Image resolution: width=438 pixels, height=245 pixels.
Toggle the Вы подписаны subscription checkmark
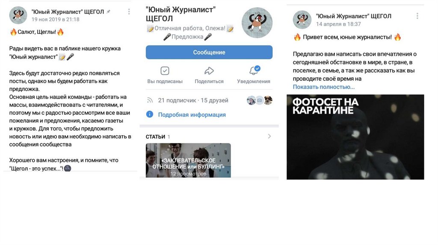pyautogui.click(x=165, y=71)
